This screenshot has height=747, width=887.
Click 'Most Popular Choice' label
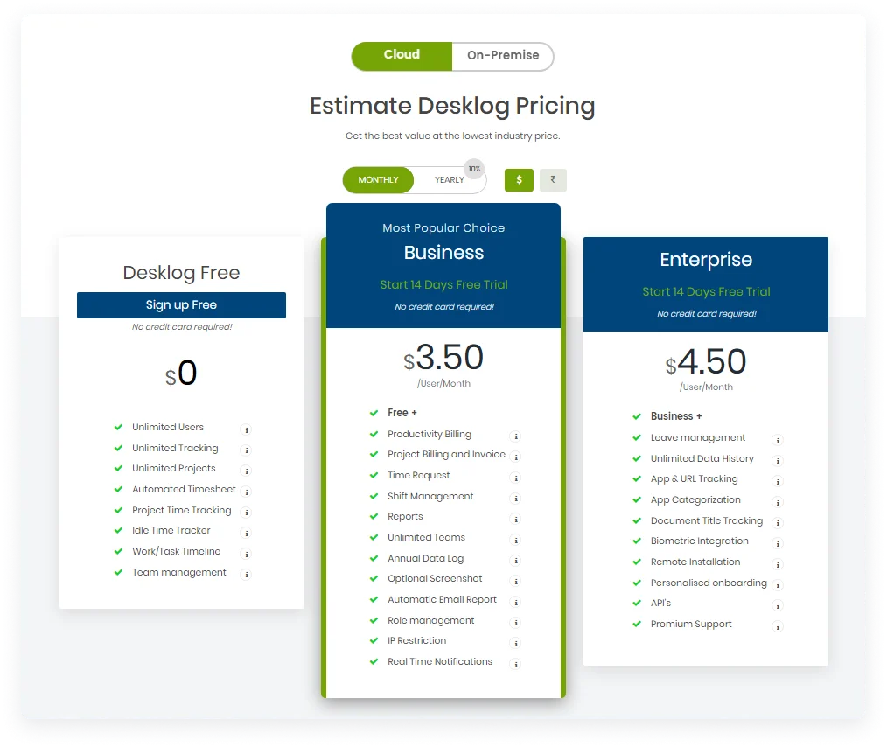coord(443,228)
